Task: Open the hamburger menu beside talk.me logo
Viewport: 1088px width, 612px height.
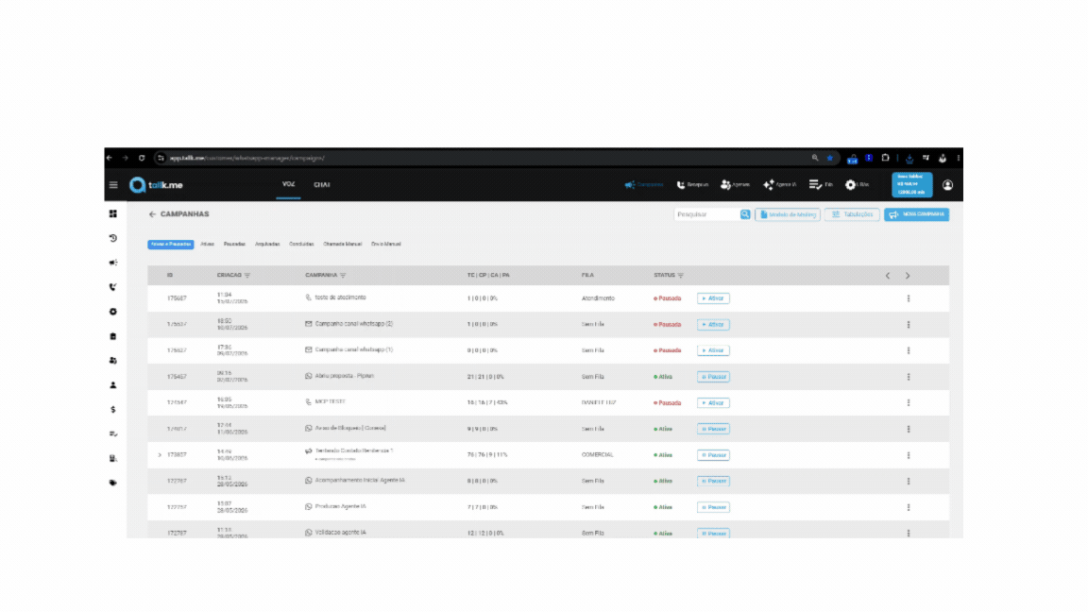Action: pos(113,185)
